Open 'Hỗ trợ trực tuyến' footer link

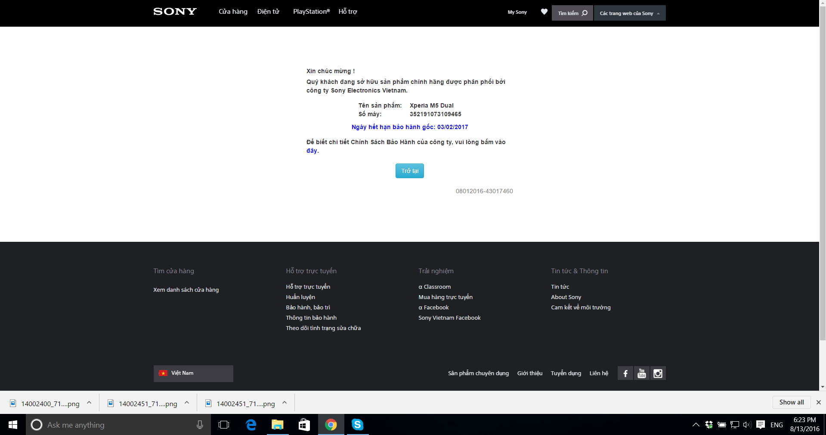tap(308, 287)
